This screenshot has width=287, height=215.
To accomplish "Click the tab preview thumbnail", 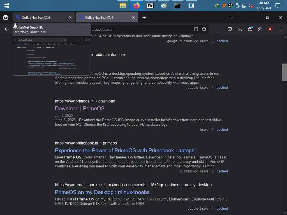I will [52, 56].
